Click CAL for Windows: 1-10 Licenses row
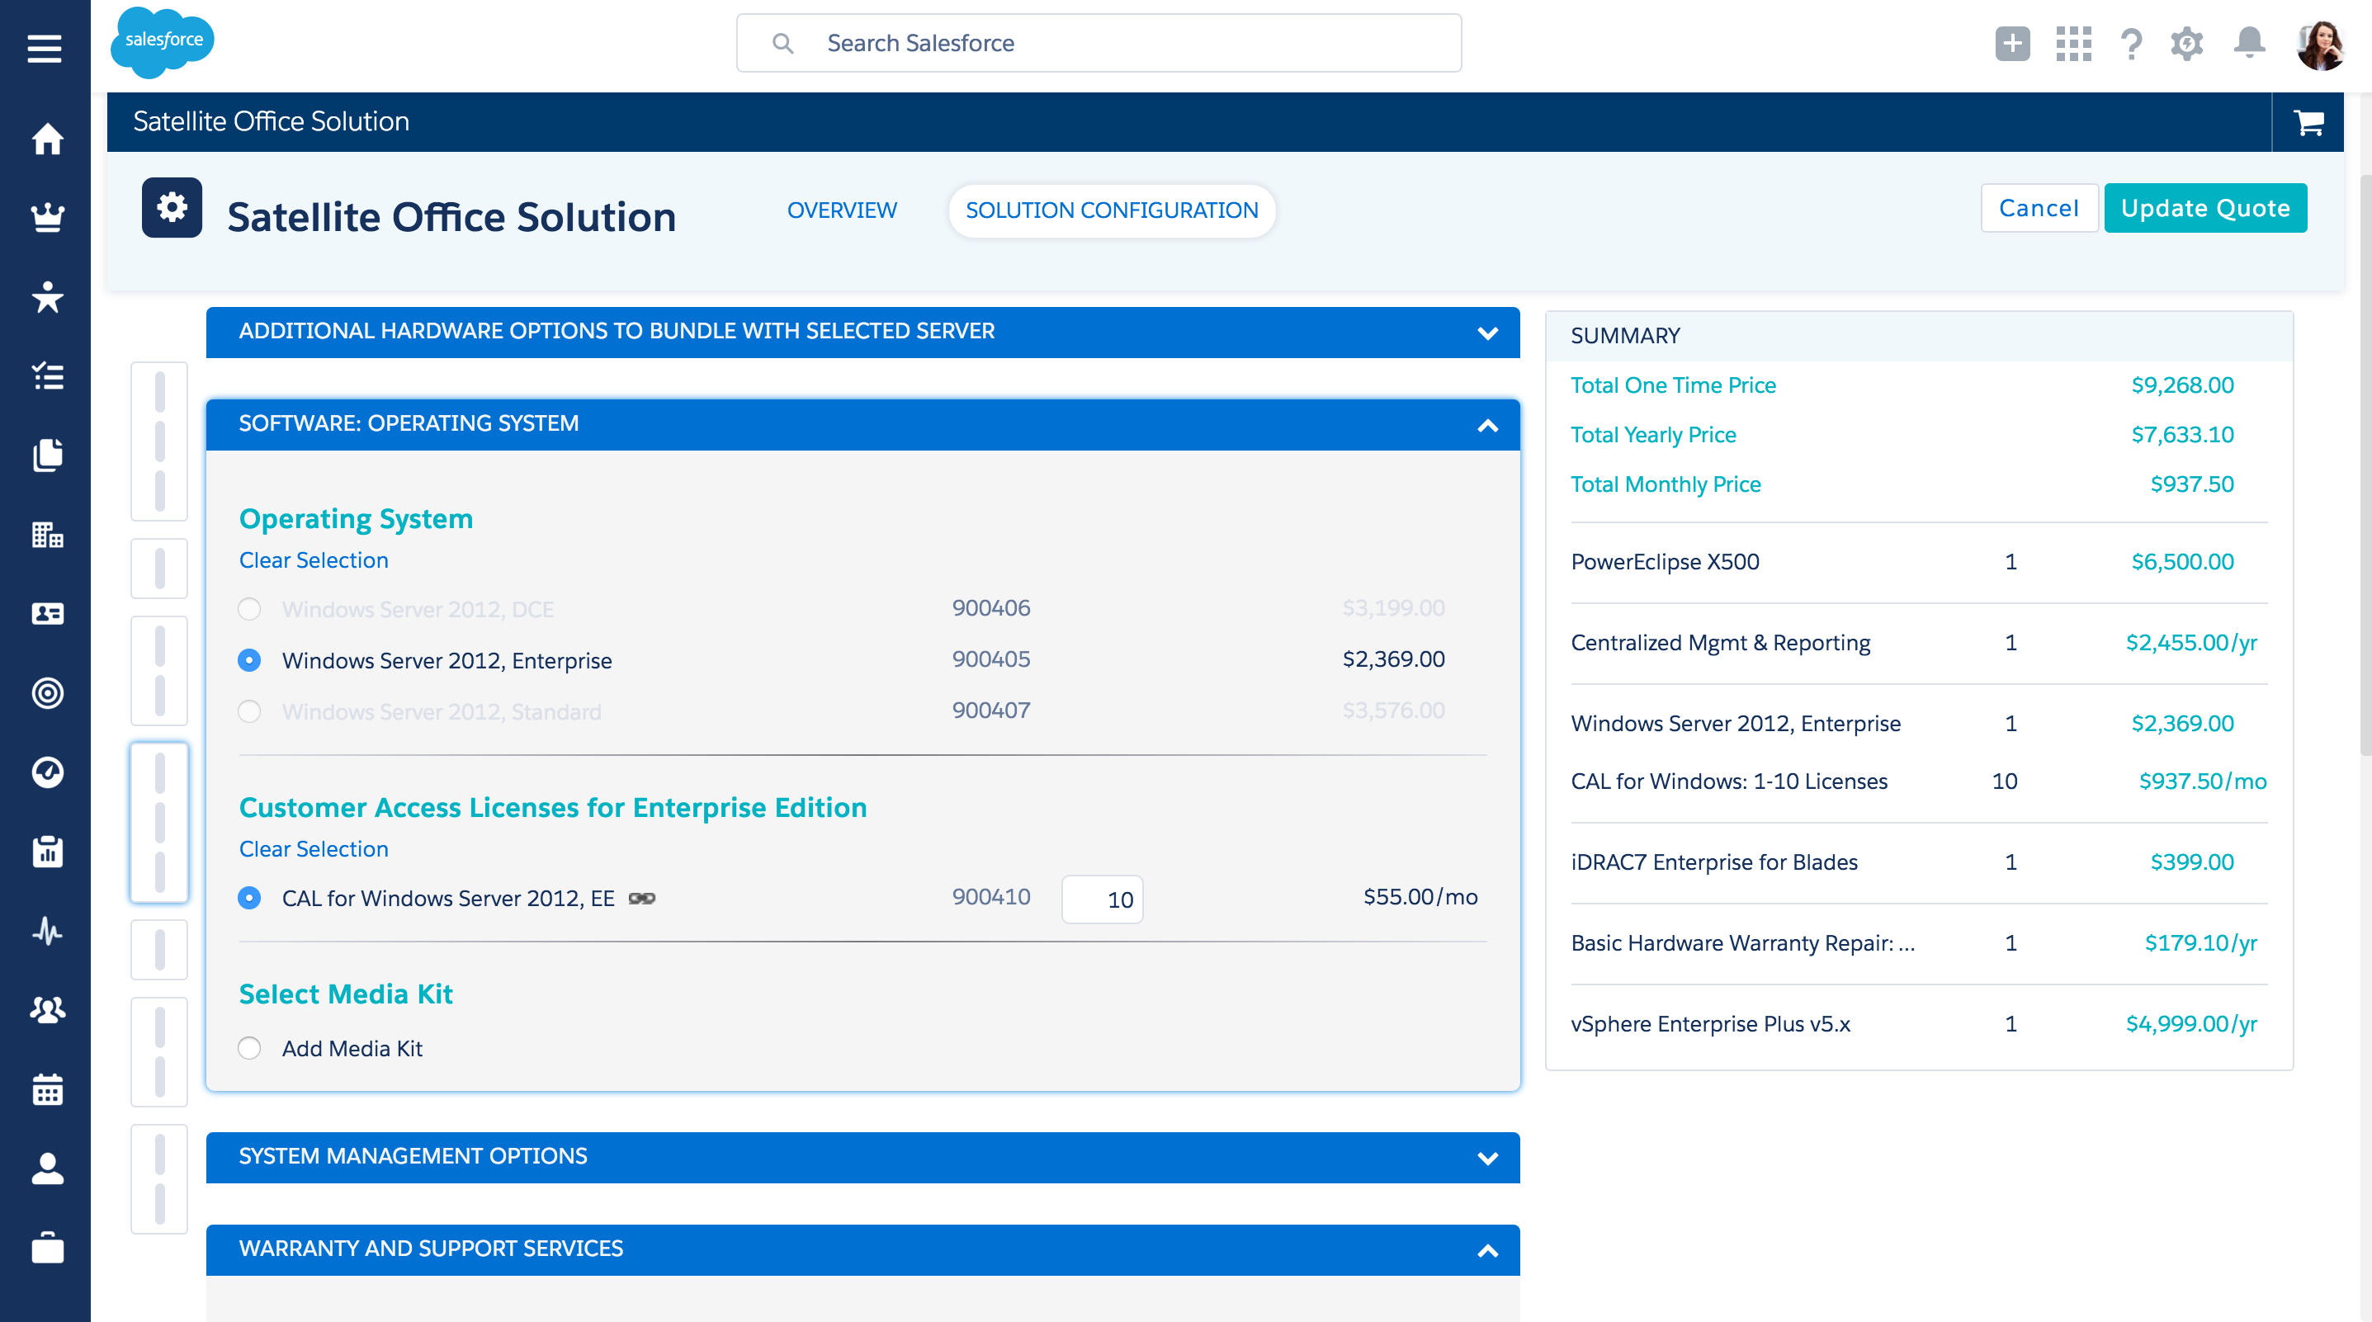Image resolution: width=2372 pixels, height=1322 pixels. coord(1919,781)
